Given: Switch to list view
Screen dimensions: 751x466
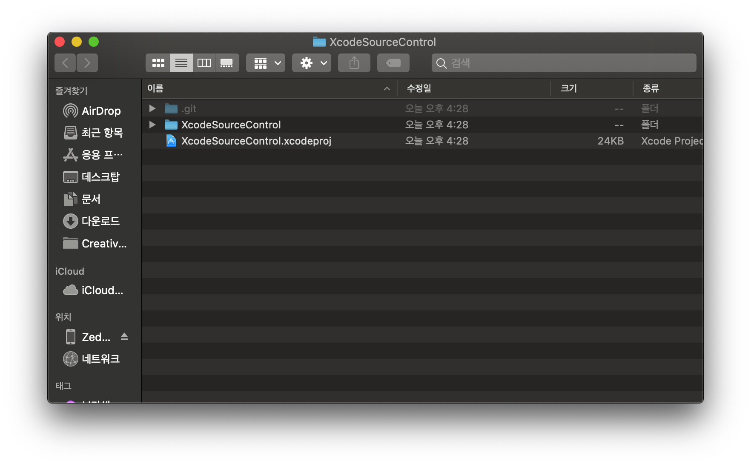Looking at the screenshot, I should pyautogui.click(x=181, y=63).
